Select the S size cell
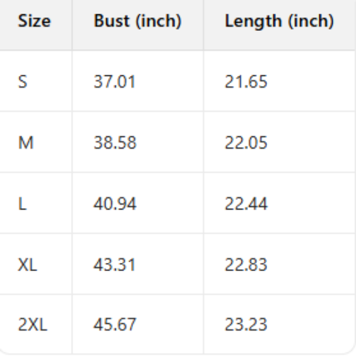 click(23, 82)
